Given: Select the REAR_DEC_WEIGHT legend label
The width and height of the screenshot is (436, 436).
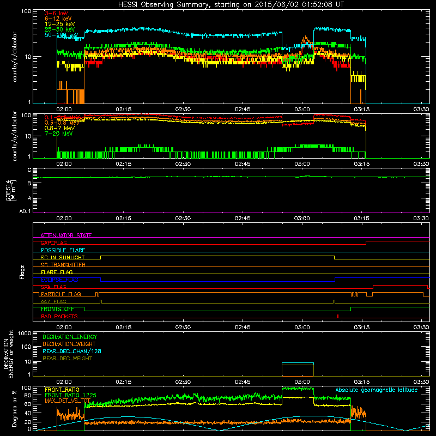Looking at the screenshot, I should coord(67,359).
